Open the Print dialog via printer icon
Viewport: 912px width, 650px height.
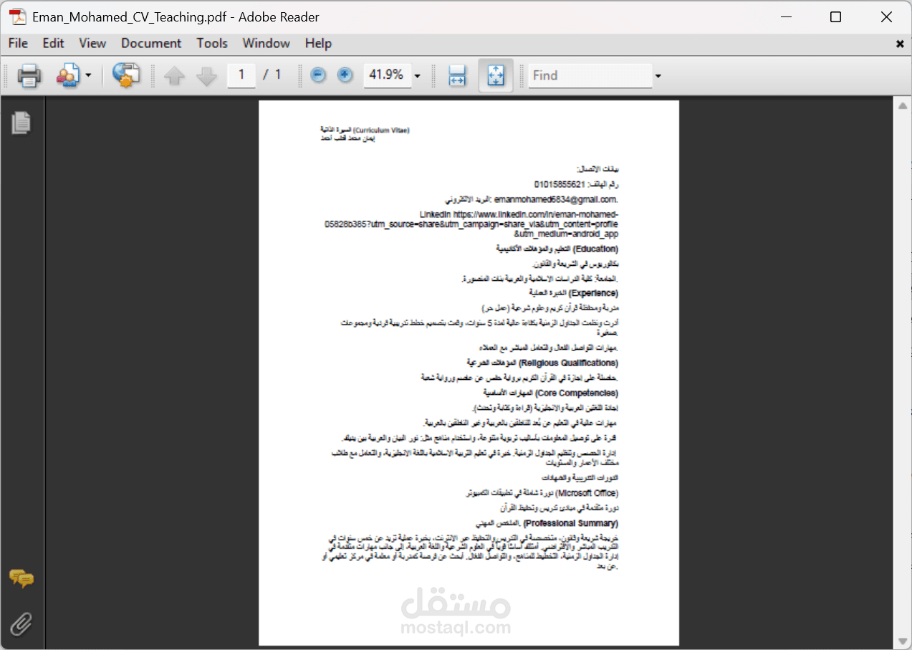29,75
